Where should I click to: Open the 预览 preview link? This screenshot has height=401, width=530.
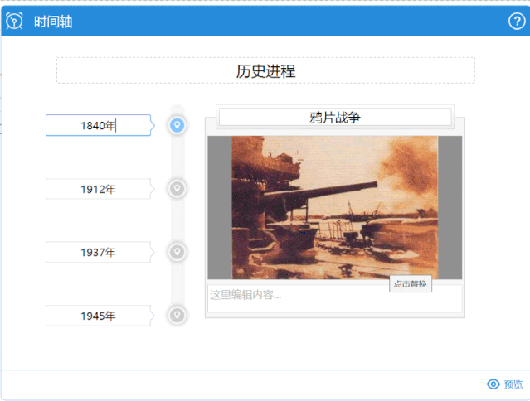pos(513,384)
